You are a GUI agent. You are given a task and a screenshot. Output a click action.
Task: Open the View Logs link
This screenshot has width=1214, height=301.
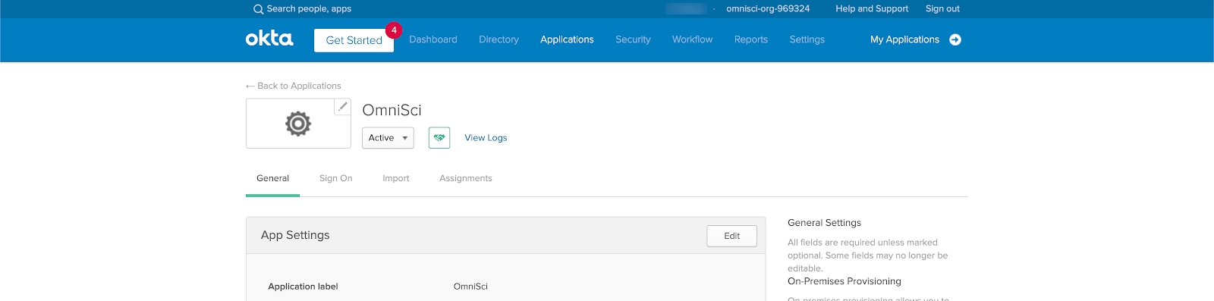[486, 138]
